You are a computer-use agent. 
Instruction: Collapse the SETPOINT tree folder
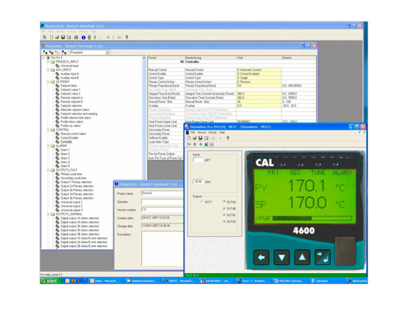click(x=48, y=82)
